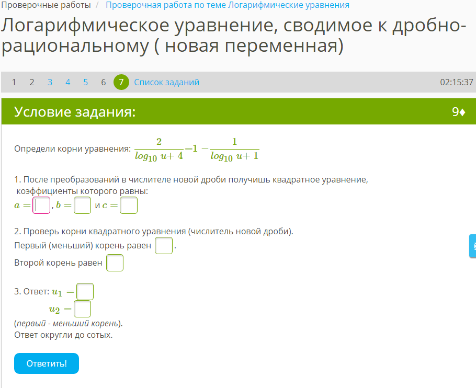476x388 pixels.
Task: Jump to task number 5
Action: coord(85,82)
